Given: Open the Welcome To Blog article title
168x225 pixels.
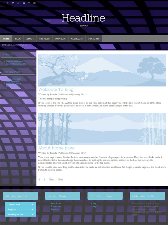Looking at the screenshot, I should pyautogui.click(x=56, y=89).
